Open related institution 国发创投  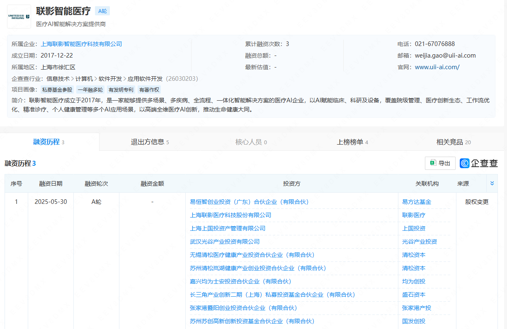click(x=414, y=321)
